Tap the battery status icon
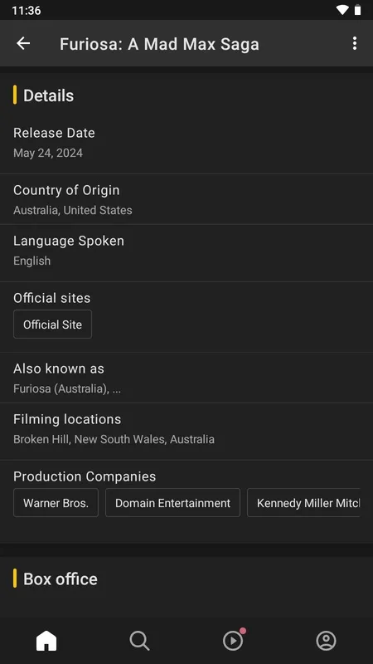Image resolution: width=373 pixels, height=664 pixels. tap(358, 10)
